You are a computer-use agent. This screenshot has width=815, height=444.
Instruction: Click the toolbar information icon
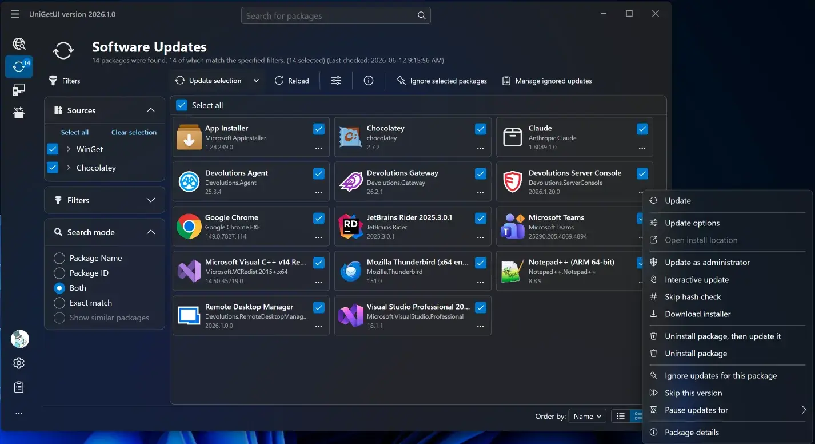point(369,81)
